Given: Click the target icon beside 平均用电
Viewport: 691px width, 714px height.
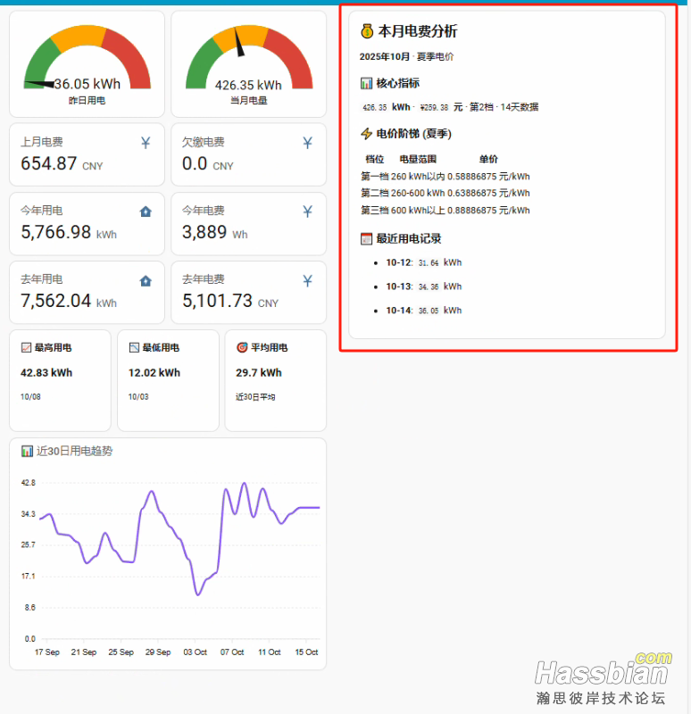Looking at the screenshot, I should click(x=242, y=347).
